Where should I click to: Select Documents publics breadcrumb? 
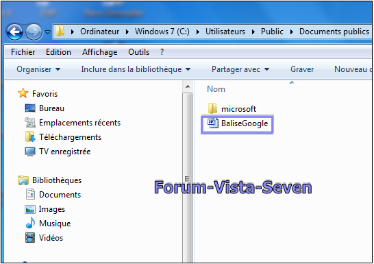334,32
